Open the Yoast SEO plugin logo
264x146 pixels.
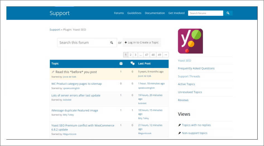[x=190, y=41]
